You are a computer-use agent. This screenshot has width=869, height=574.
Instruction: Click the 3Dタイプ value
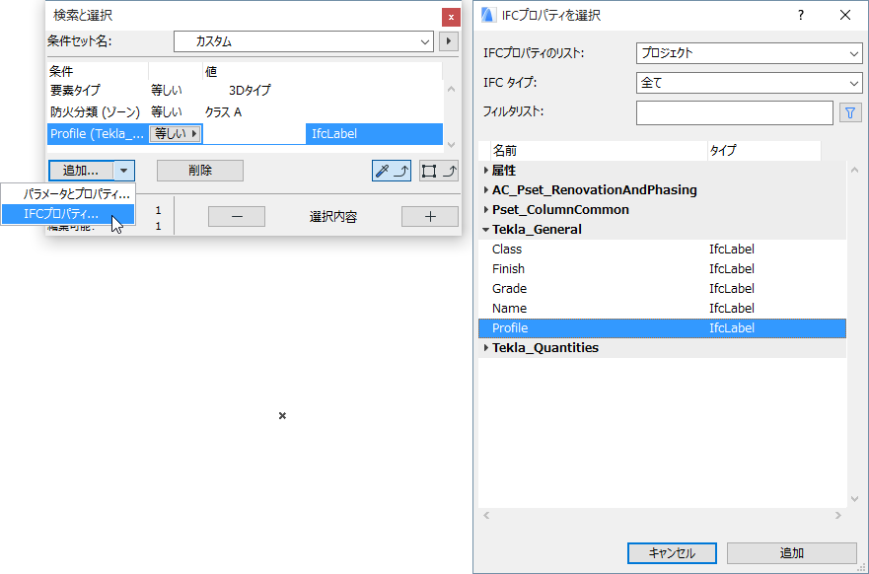coord(250,91)
